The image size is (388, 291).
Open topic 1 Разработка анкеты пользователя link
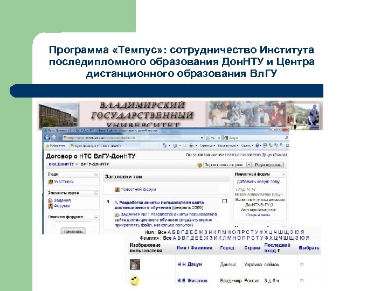159,205
